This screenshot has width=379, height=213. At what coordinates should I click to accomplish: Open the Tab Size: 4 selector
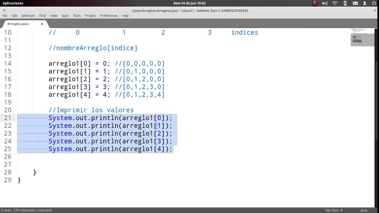pyautogui.click(x=334, y=210)
